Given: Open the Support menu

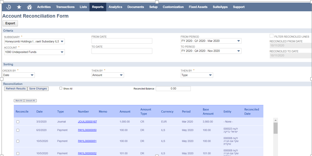Looking at the screenshot, I should point(239,7).
